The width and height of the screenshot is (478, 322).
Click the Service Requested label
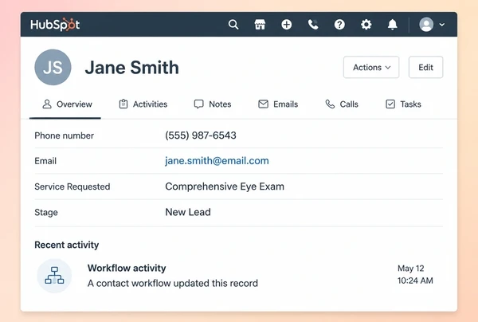(72, 187)
